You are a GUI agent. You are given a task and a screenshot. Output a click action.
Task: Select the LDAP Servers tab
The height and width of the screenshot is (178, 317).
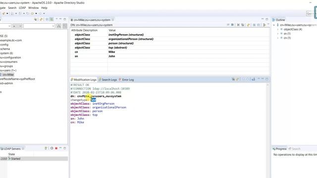[12, 148]
